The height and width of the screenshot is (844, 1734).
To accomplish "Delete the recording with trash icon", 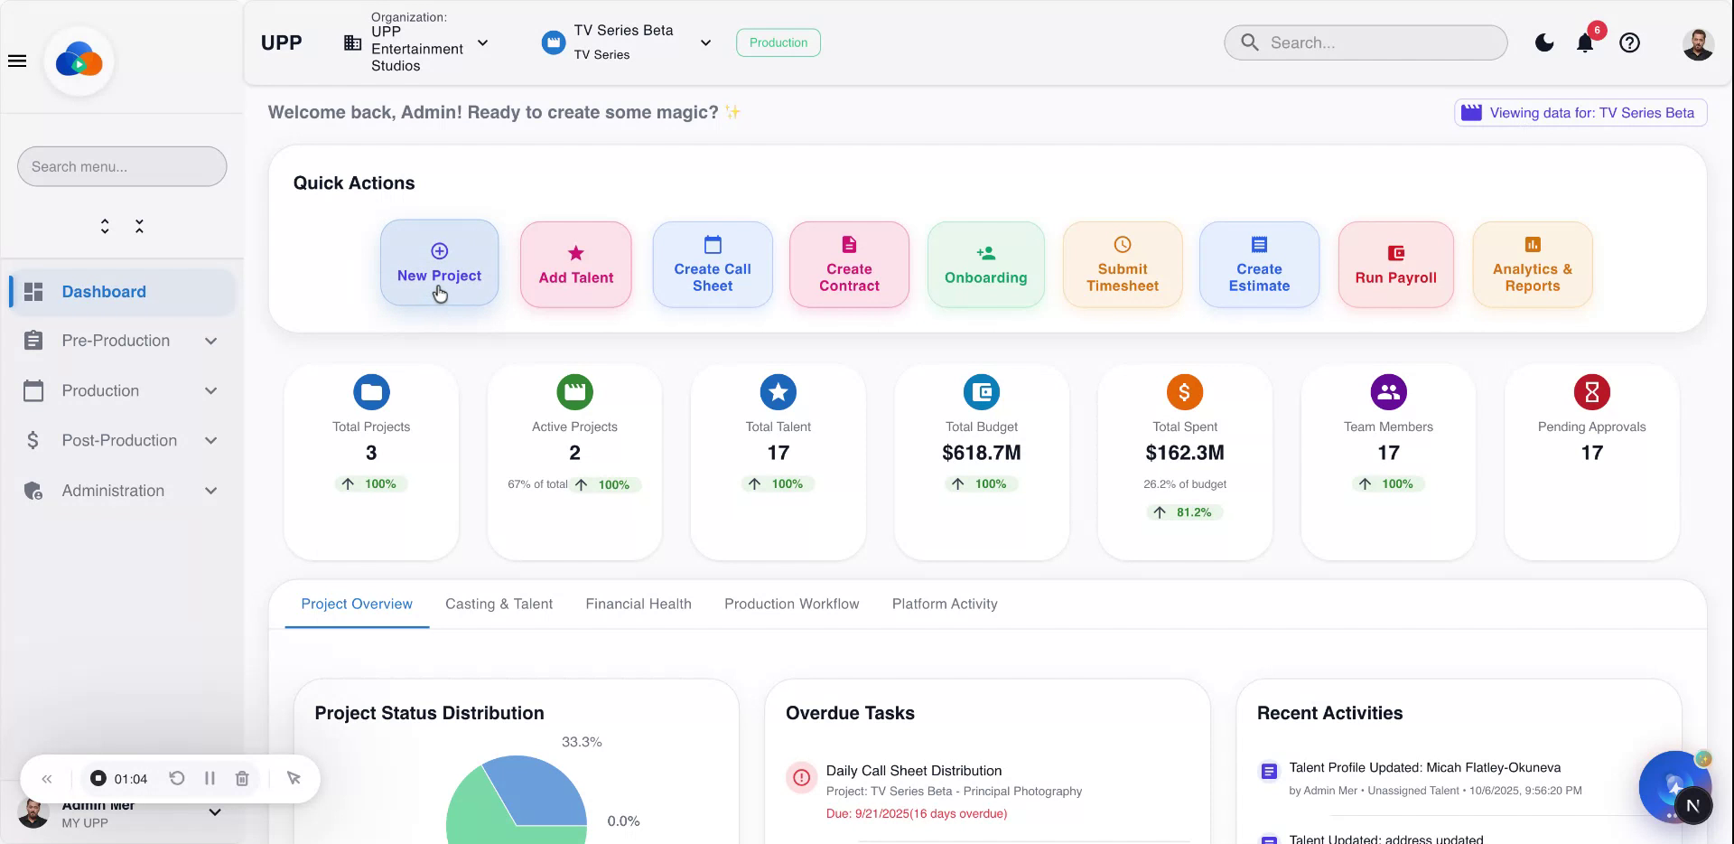I will (242, 778).
